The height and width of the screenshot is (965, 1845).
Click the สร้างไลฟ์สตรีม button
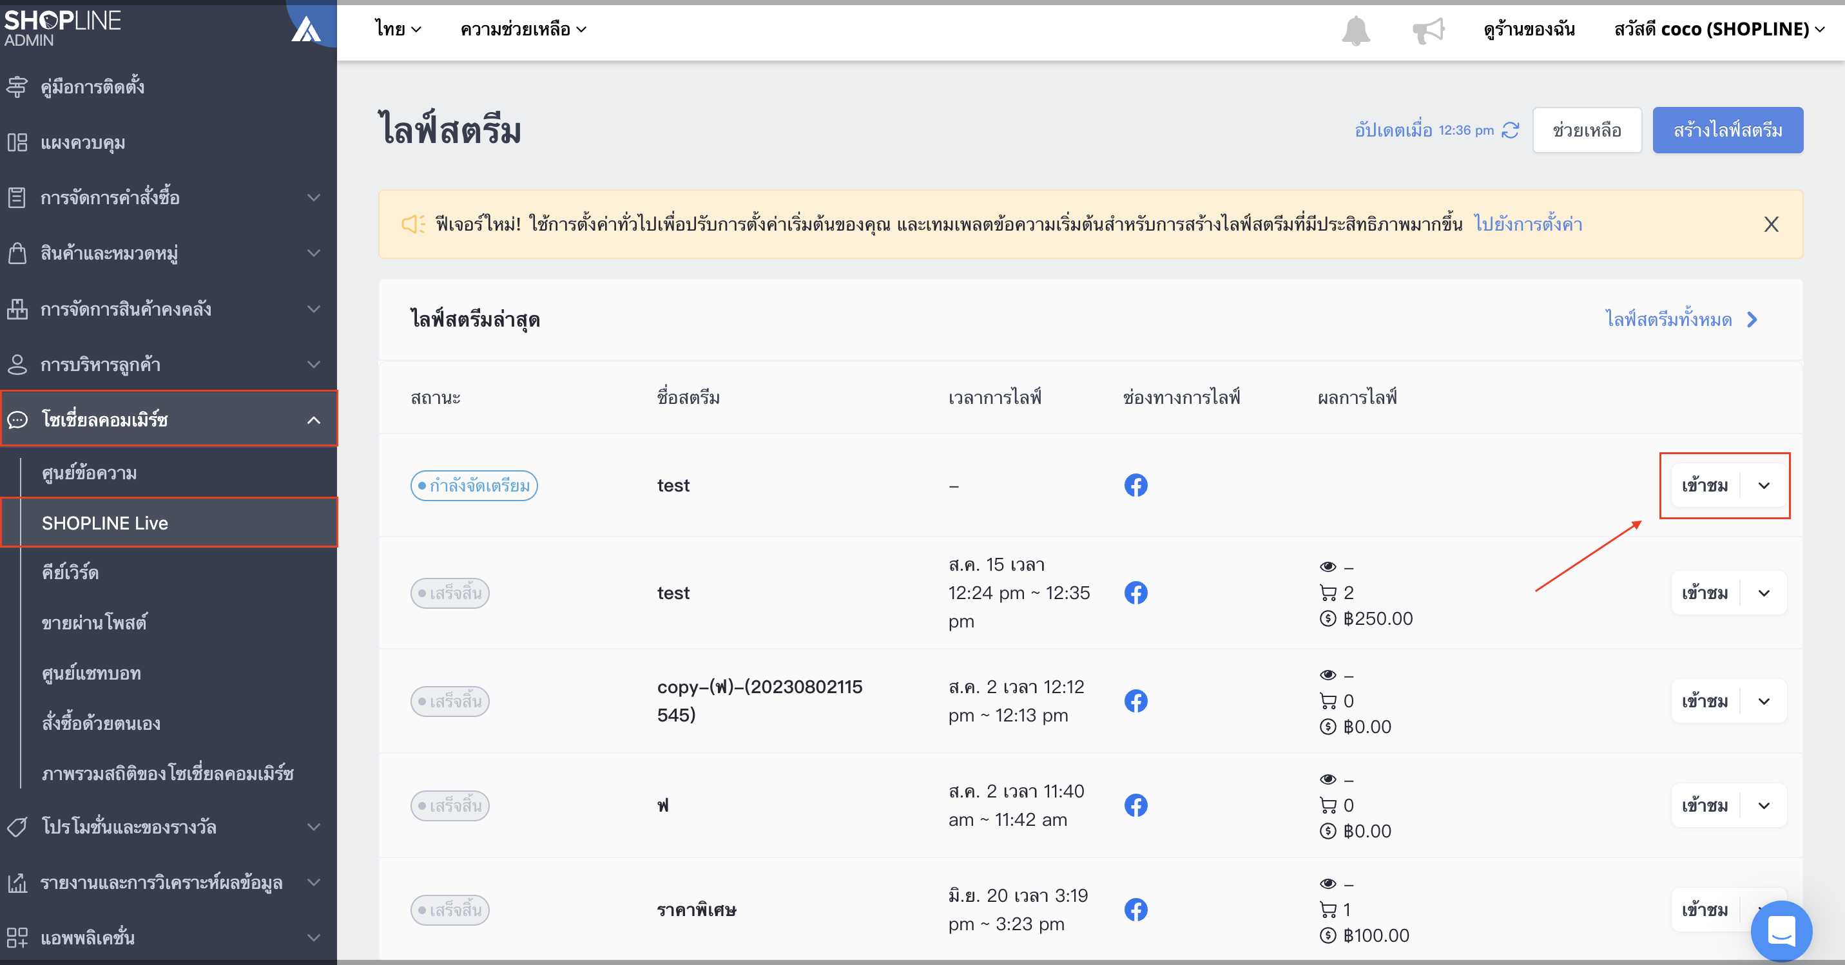tap(1728, 130)
